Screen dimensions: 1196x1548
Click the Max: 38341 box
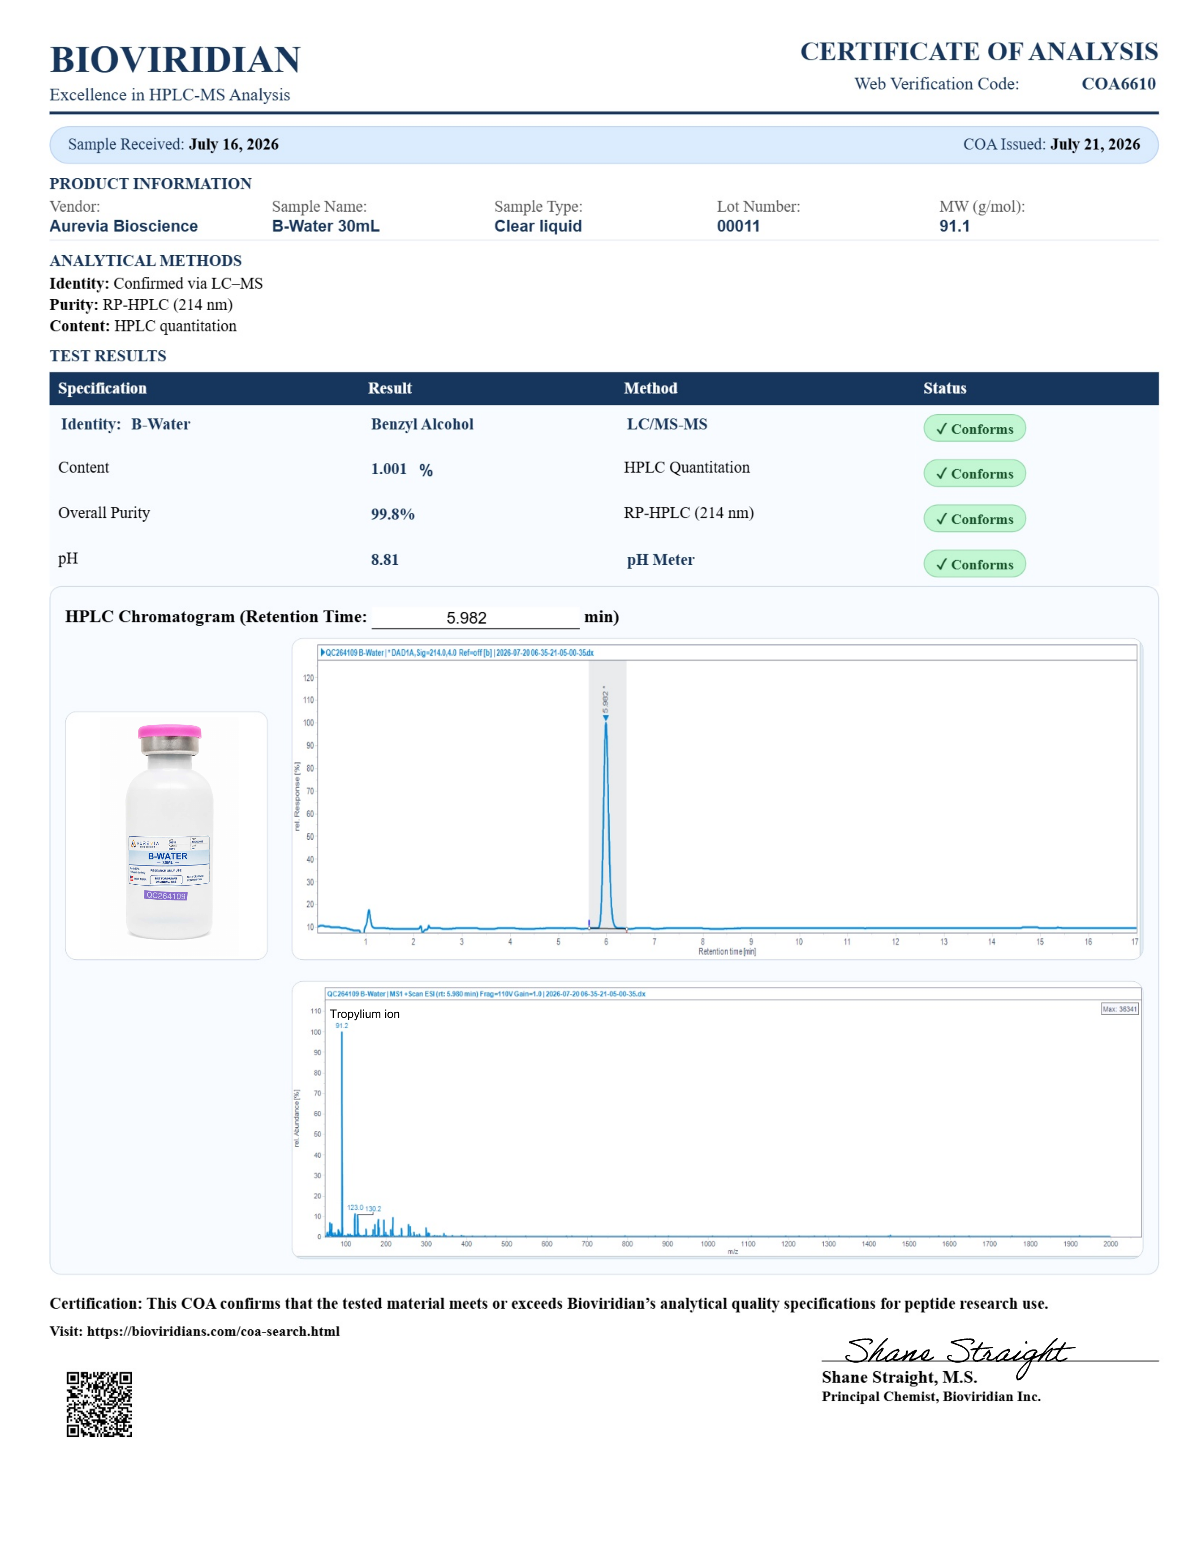click(x=1120, y=1009)
